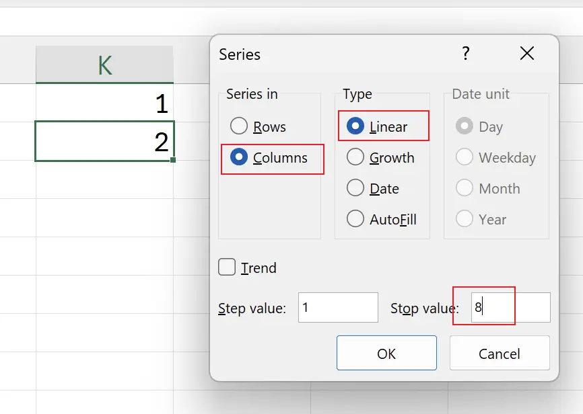Image resolution: width=583 pixels, height=414 pixels.
Task: Cancel the Series dialog
Action: click(x=499, y=353)
